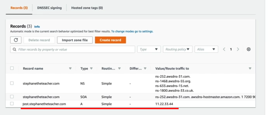The width and height of the screenshot is (269, 115).
Task: Click the search magnifier icon in filter box
Action: (15, 49)
